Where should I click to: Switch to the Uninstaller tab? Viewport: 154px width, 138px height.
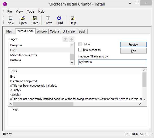(x=69, y=31)
